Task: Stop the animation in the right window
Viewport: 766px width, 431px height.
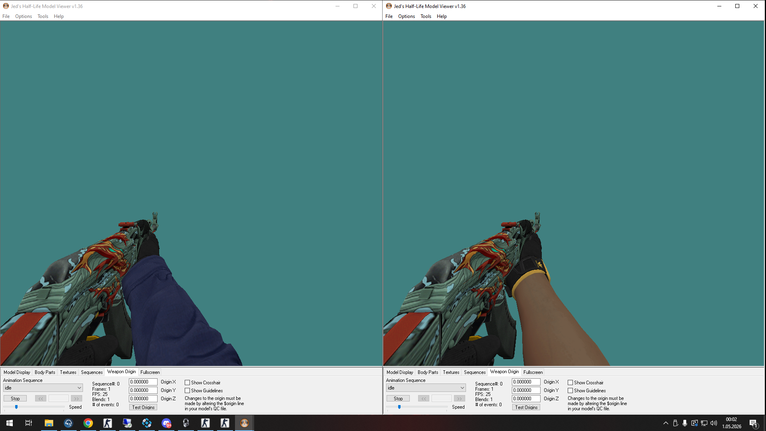Action: (398, 399)
